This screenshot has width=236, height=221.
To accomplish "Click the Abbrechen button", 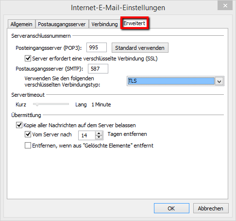I will click(211, 208).
